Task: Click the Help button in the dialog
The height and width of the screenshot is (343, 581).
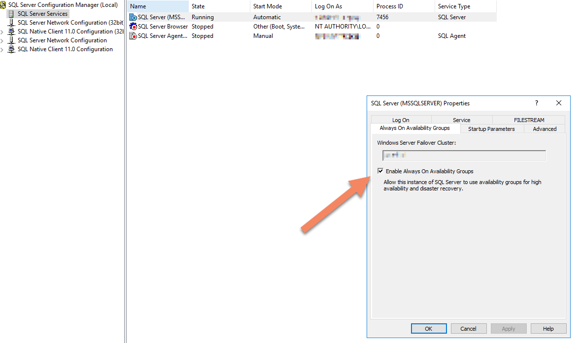Action: pos(548,329)
